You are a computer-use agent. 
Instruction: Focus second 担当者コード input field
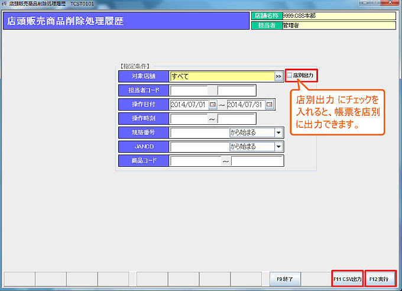[236, 90]
